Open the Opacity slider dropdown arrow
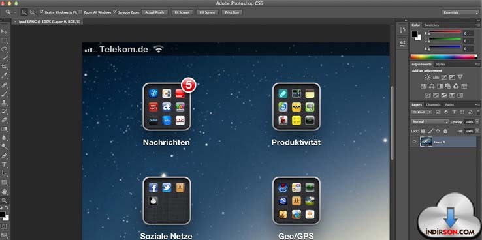This screenshot has height=240, width=482. 477,122
